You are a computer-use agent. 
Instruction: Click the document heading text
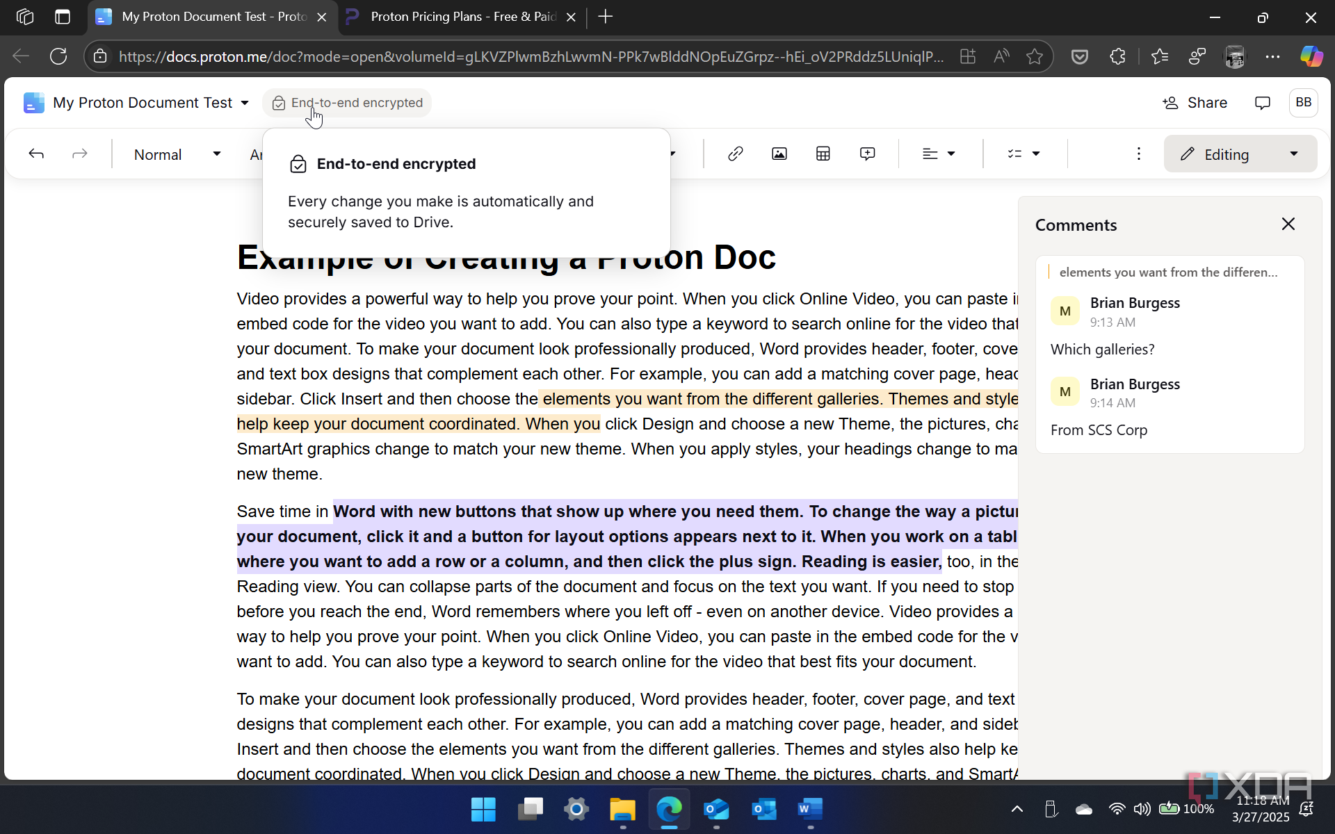506,258
